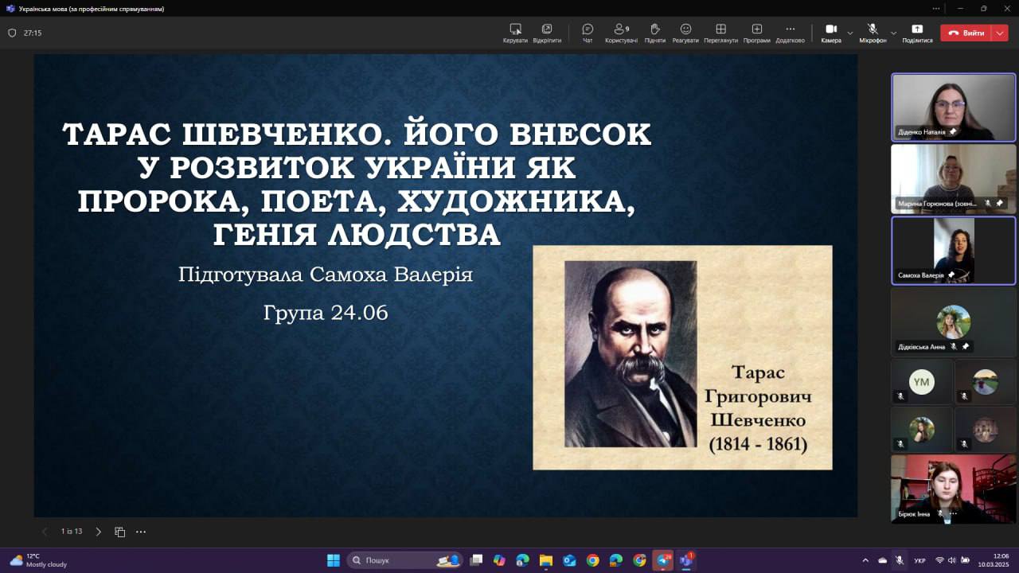Viewport: 1019px width, 573px height.
Task: Unmute the Мікрофон microphone
Action: (x=873, y=32)
